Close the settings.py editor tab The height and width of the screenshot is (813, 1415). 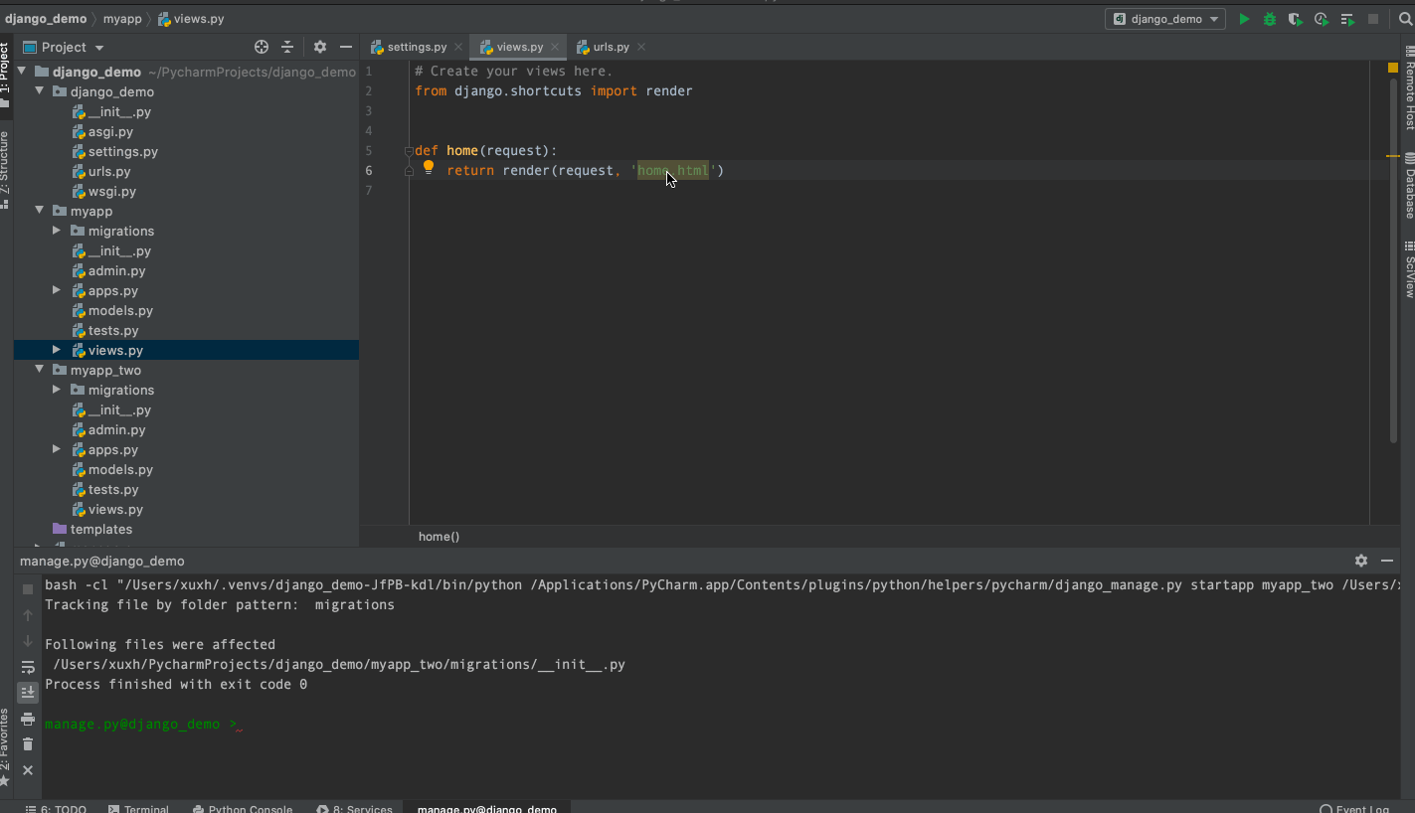click(x=458, y=47)
